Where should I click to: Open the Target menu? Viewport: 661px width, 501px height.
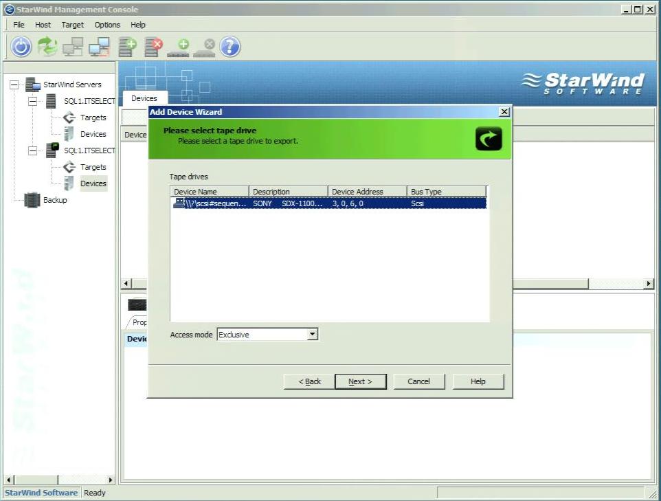73,25
